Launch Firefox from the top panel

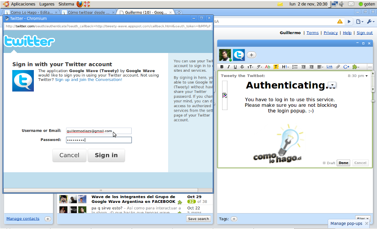(79, 4)
